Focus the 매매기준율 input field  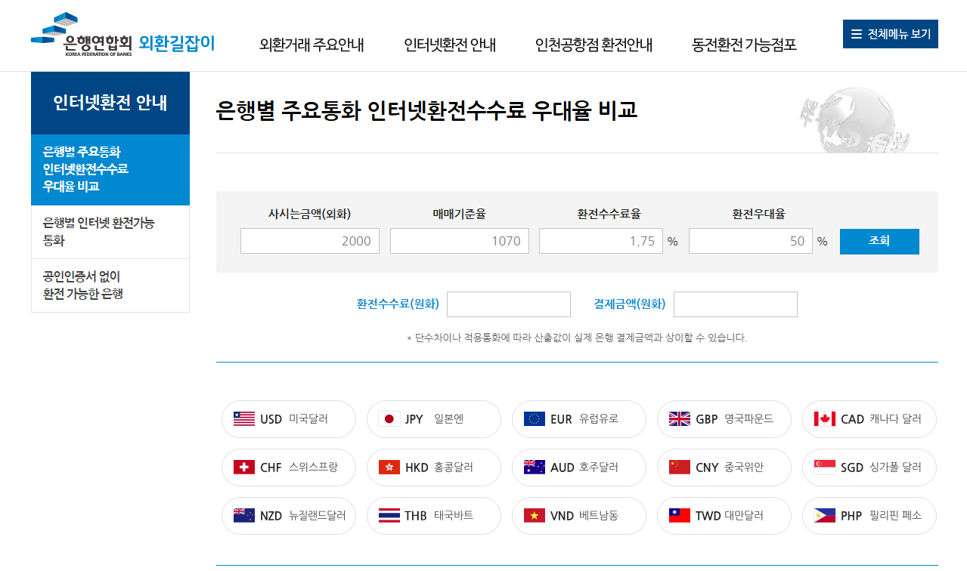(x=460, y=241)
